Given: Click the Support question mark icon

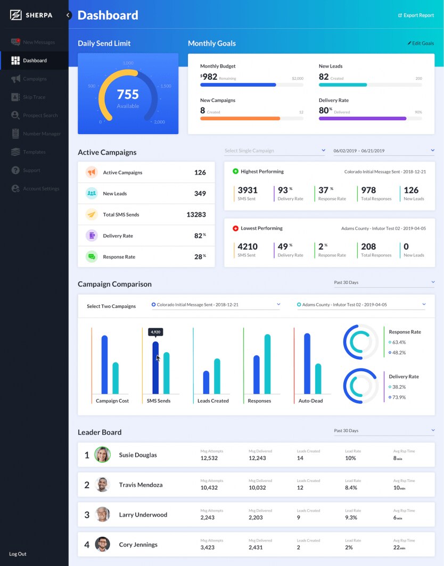Looking at the screenshot, I should click(x=15, y=170).
